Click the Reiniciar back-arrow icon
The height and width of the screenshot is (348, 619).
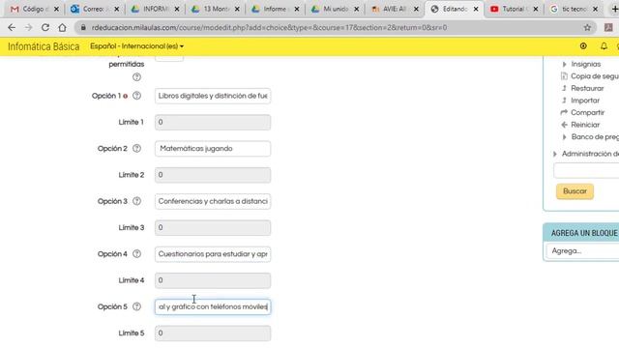[564, 125]
